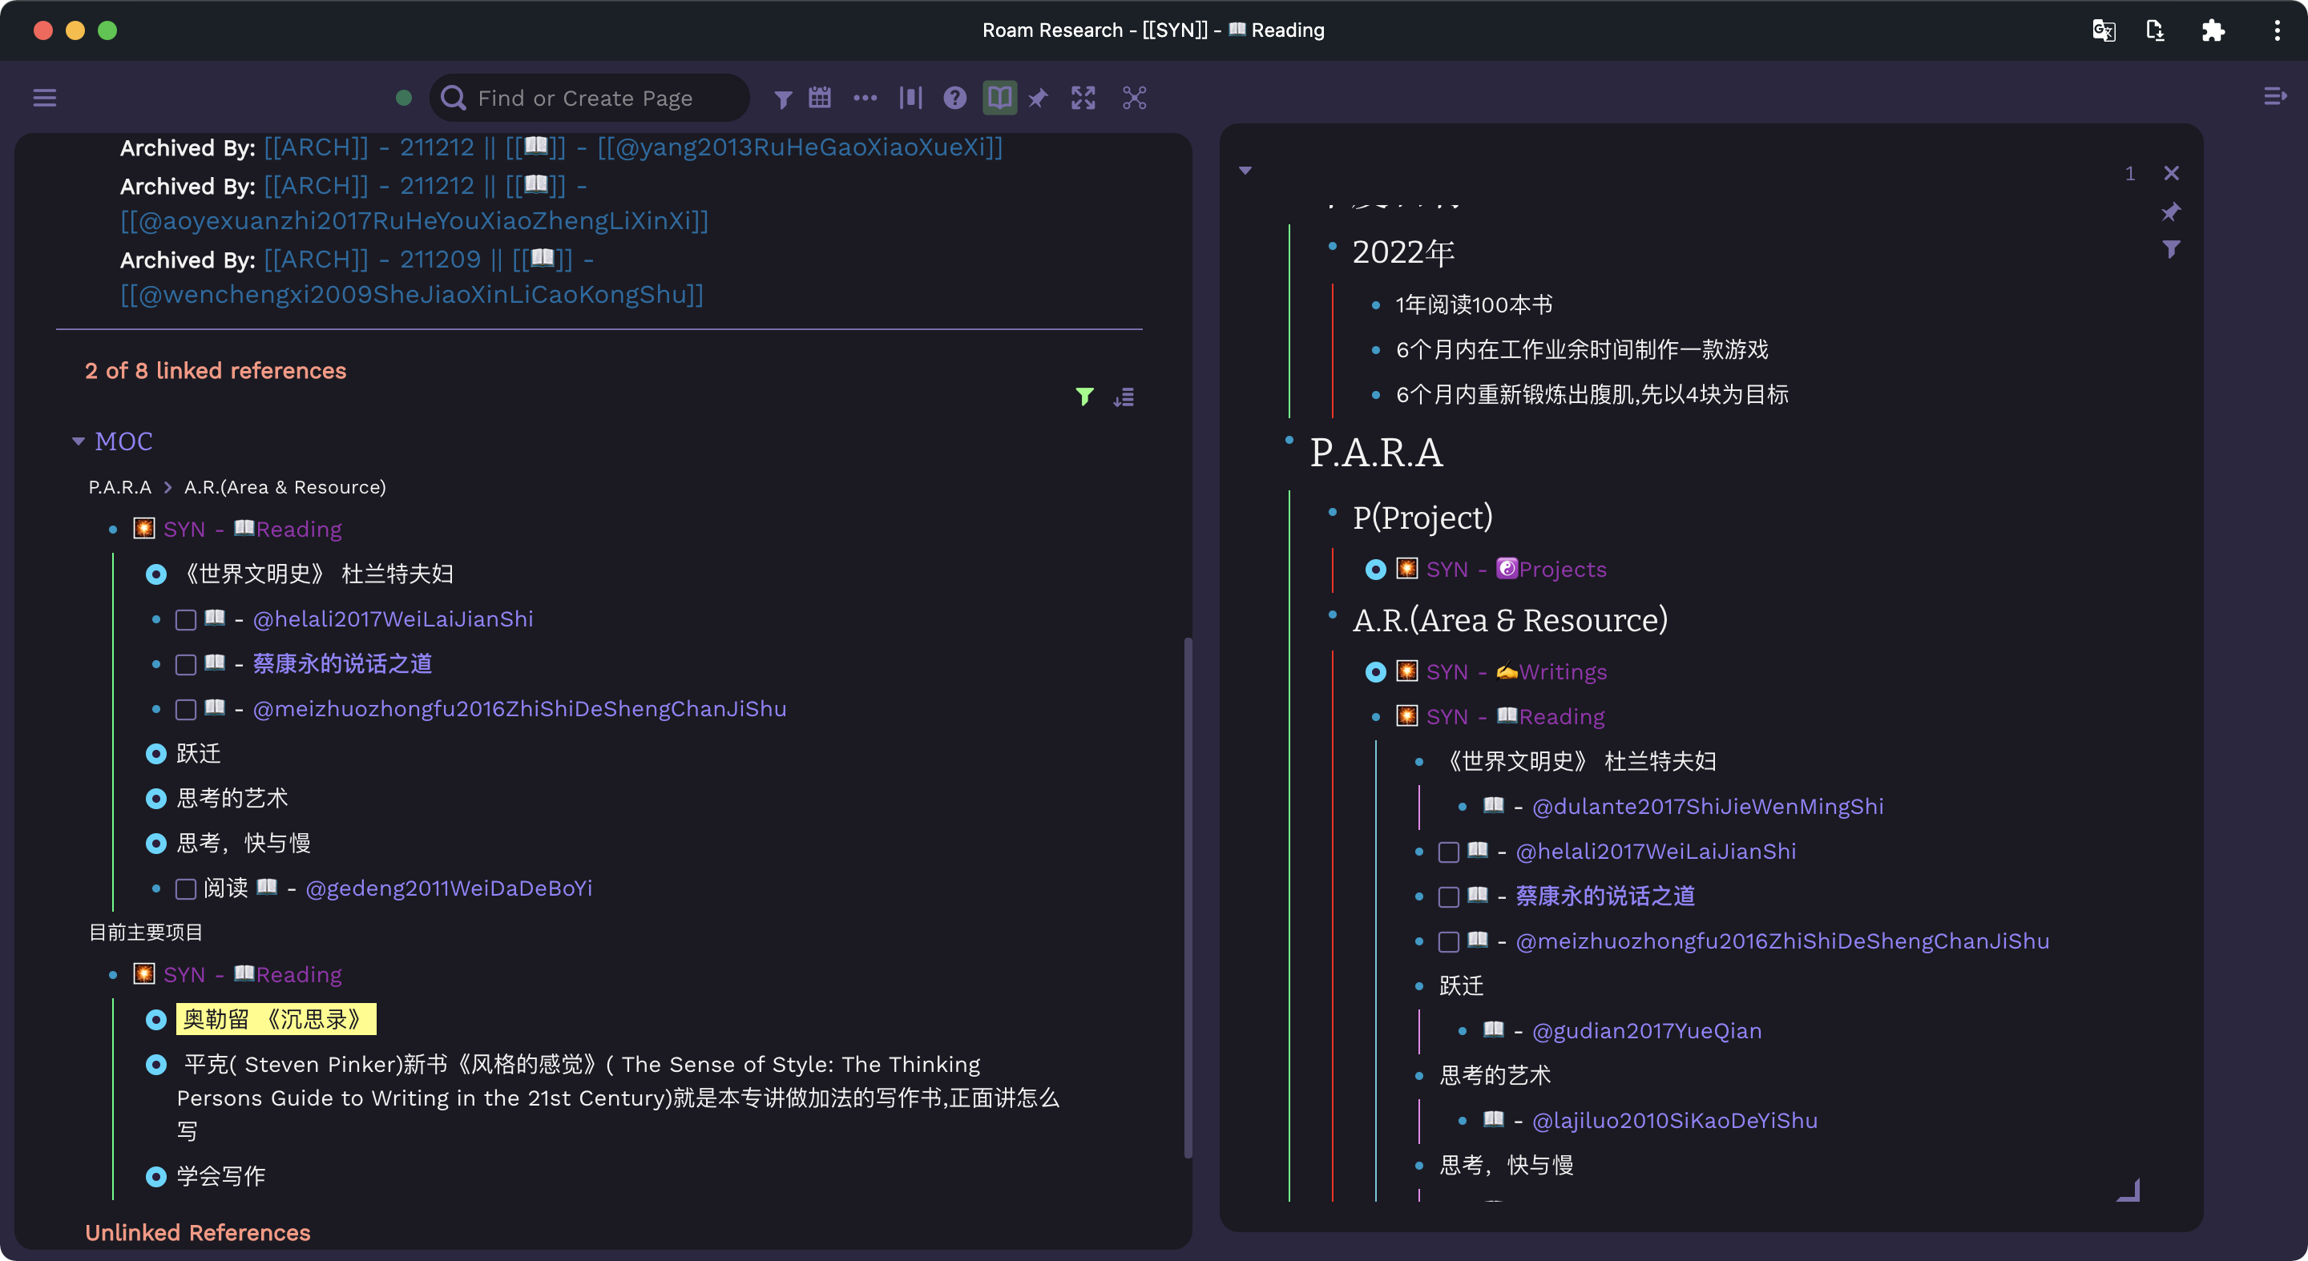Click the pin icon in top toolbar
This screenshot has width=2308, height=1261.
(x=1039, y=98)
